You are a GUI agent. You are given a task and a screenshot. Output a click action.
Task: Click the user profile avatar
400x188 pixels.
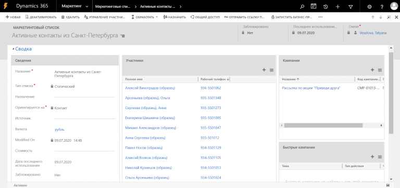click(x=394, y=6)
